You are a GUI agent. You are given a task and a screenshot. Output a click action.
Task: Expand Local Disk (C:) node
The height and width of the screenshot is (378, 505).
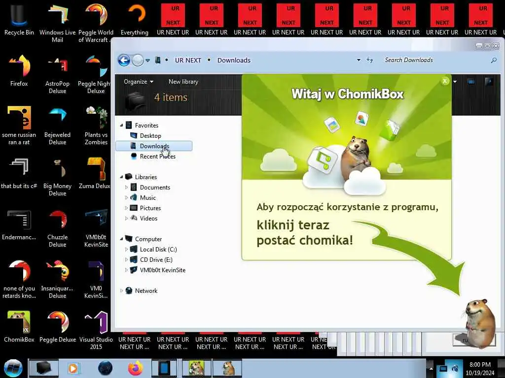(x=126, y=250)
